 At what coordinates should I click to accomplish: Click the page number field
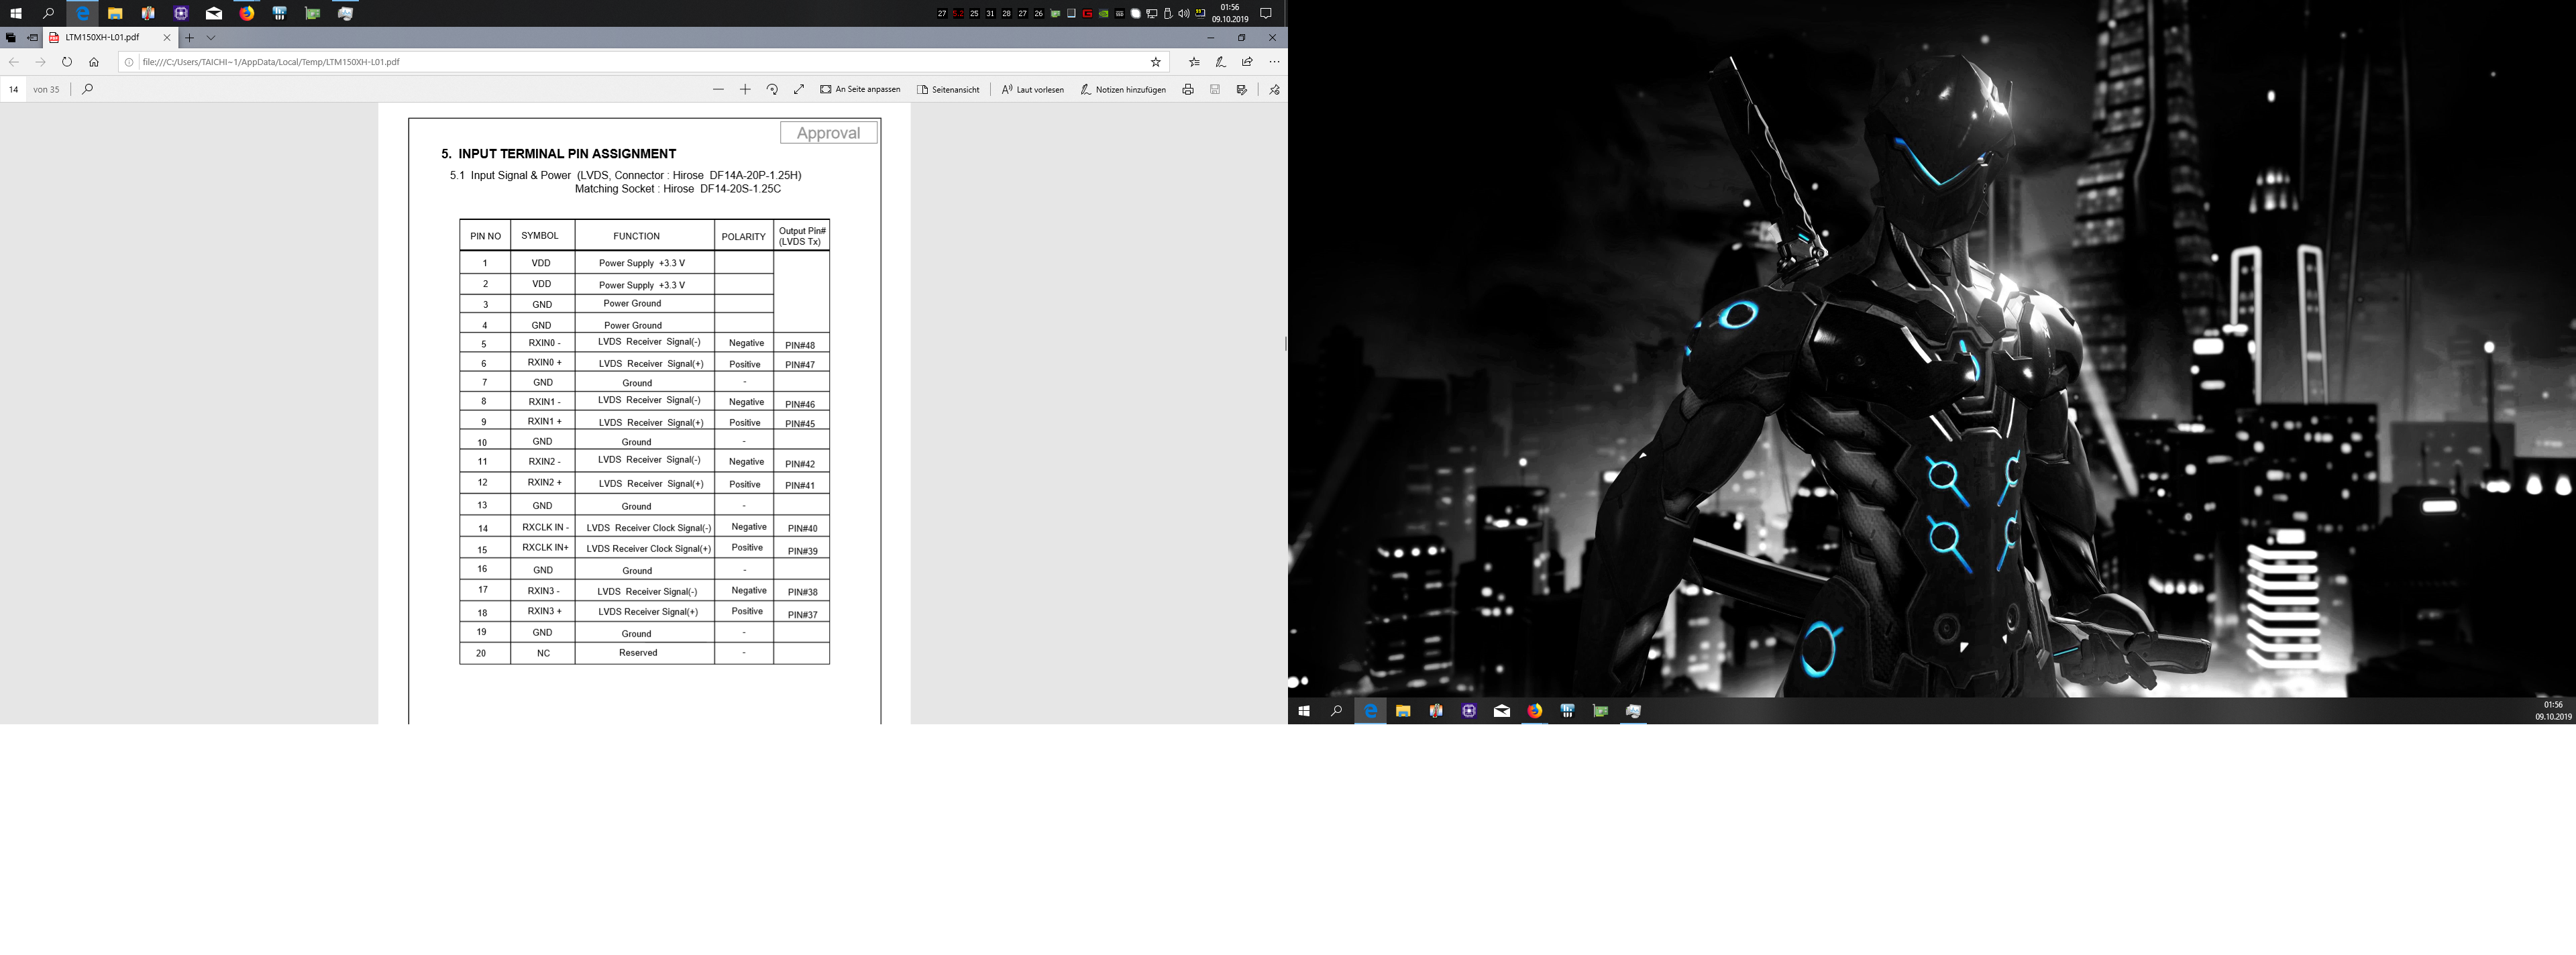tap(14, 89)
